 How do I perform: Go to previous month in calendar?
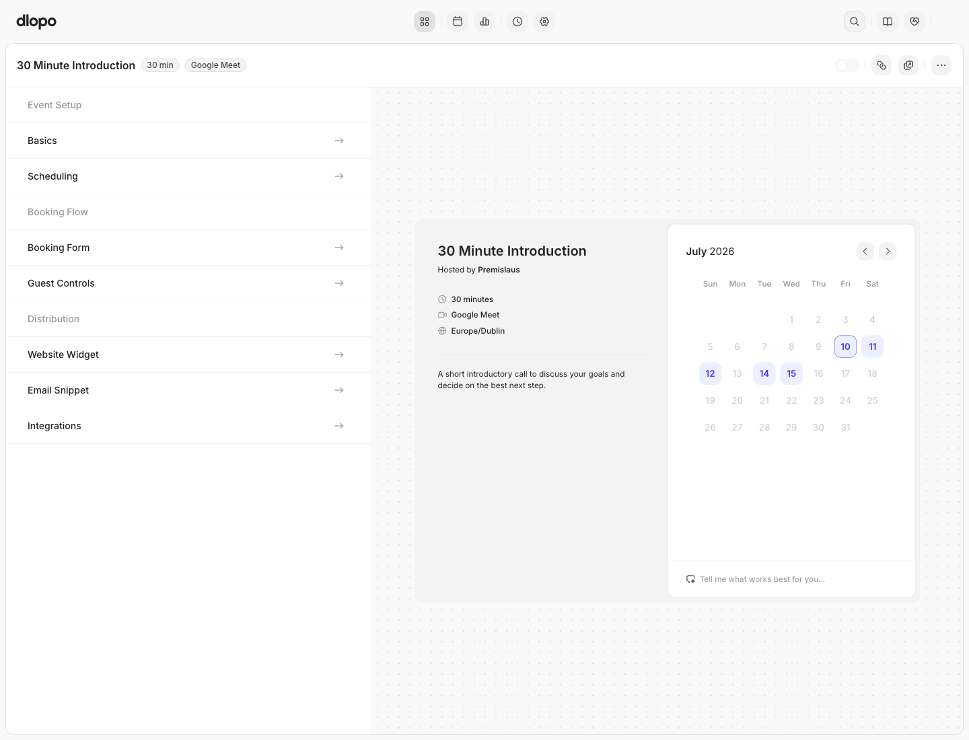[x=865, y=252]
